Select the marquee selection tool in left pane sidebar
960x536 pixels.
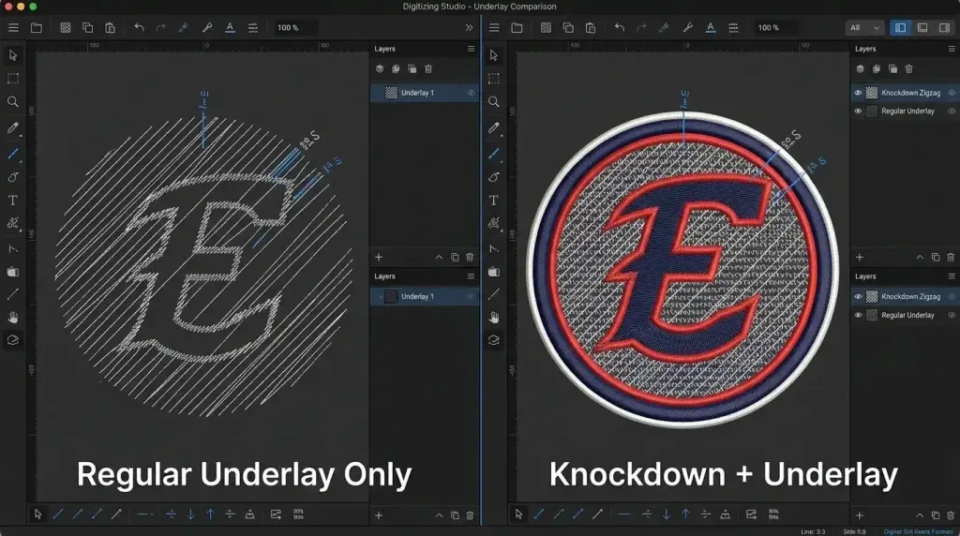[x=13, y=79]
